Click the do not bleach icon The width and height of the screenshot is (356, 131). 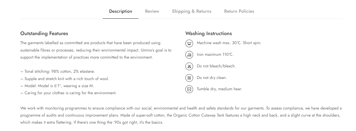coord(189,66)
